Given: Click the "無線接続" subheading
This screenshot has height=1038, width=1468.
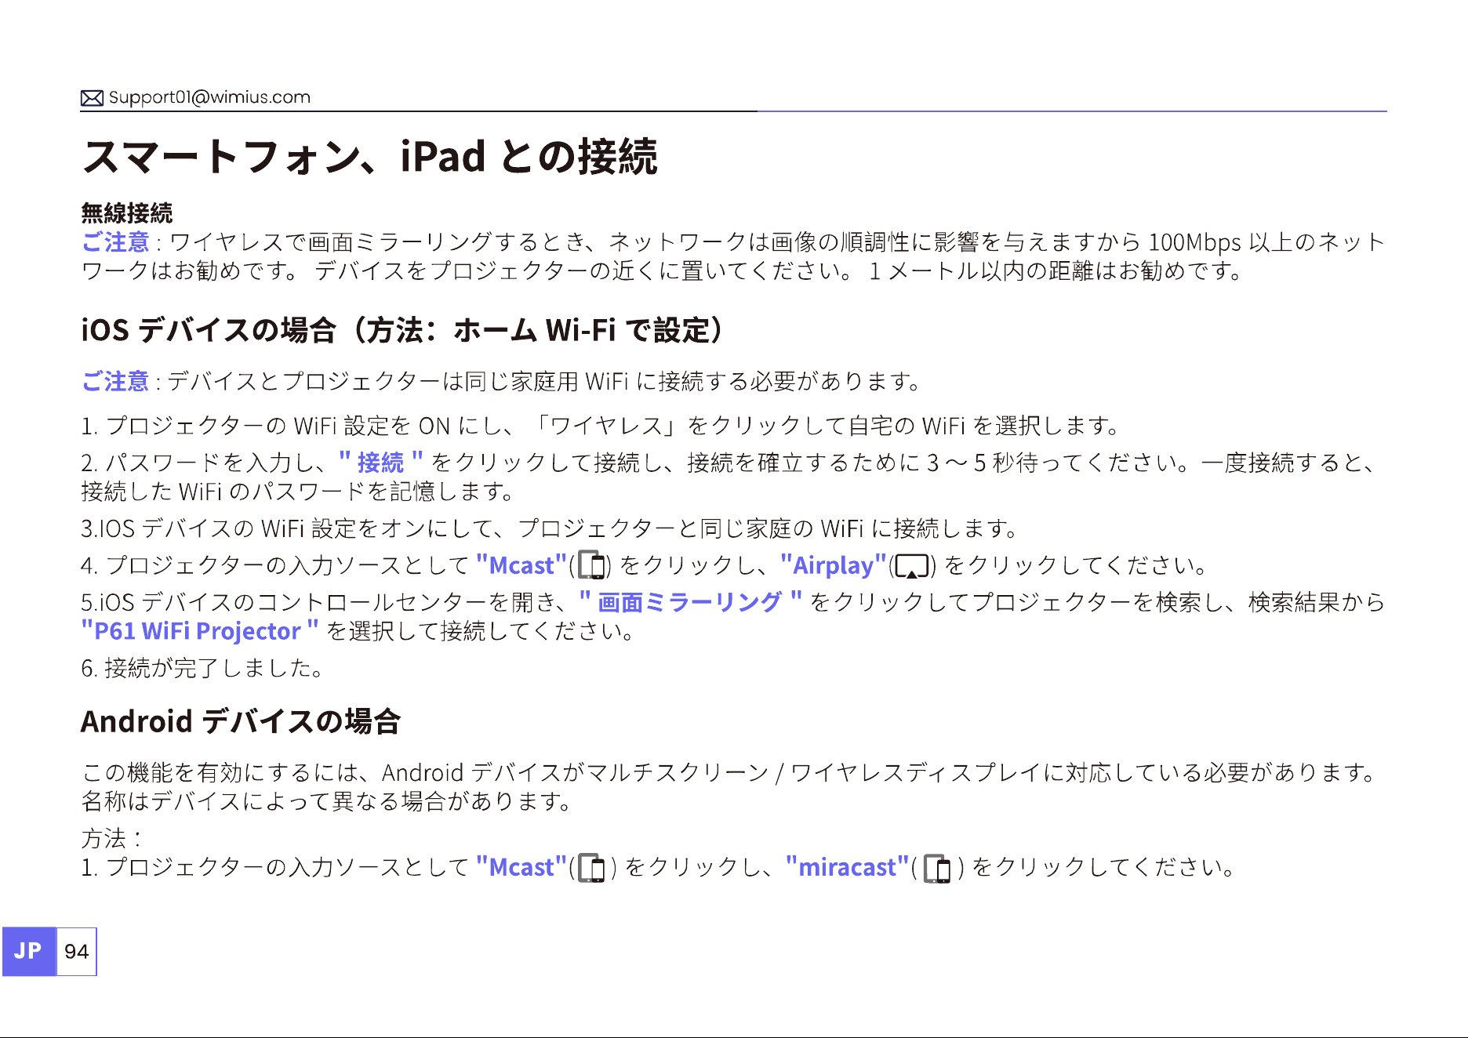Looking at the screenshot, I should click(x=127, y=212).
